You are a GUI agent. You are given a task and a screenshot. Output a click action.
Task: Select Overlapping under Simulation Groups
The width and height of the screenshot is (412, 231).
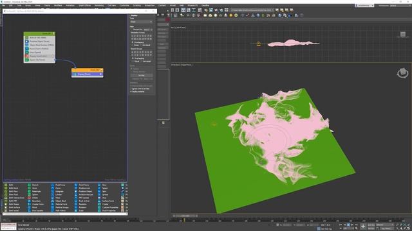coord(138,42)
